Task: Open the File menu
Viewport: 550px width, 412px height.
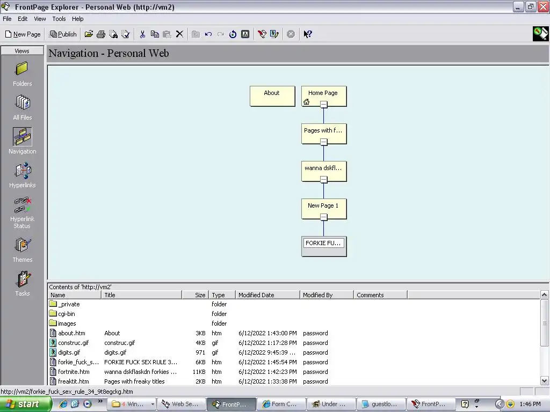Action: (x=7, y=19)
